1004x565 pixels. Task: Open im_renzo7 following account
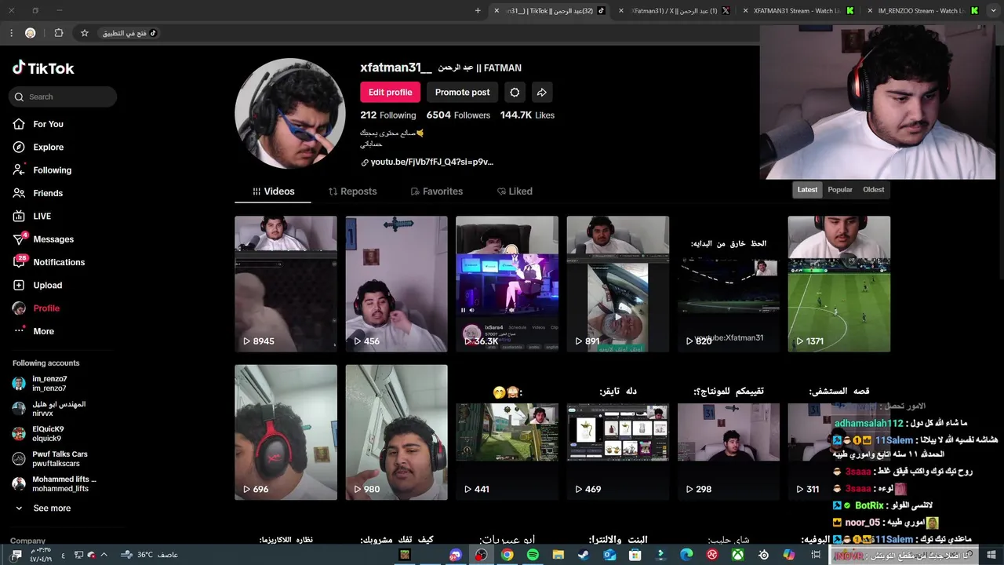pos(49,383)
